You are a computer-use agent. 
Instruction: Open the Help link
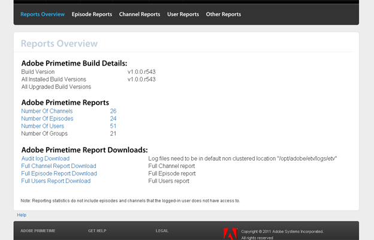pyautogui.click(x=22, y=215)
